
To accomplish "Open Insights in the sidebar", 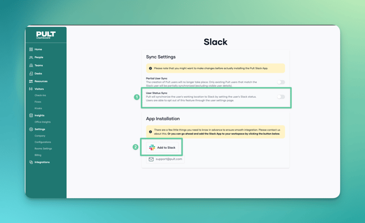I will click(x=39, y=115).
